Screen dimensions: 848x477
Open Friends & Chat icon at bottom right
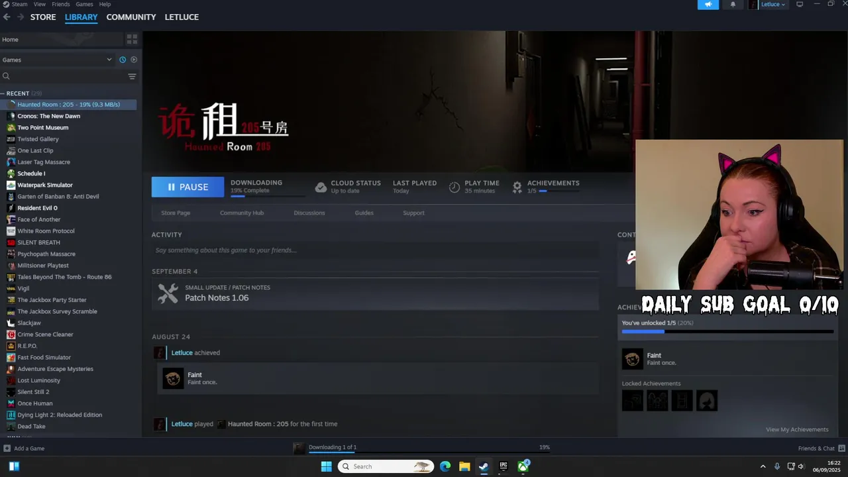842,449
